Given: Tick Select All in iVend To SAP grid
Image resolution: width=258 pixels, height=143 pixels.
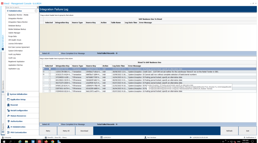Looking at the screenshot, I should (41, 124).
